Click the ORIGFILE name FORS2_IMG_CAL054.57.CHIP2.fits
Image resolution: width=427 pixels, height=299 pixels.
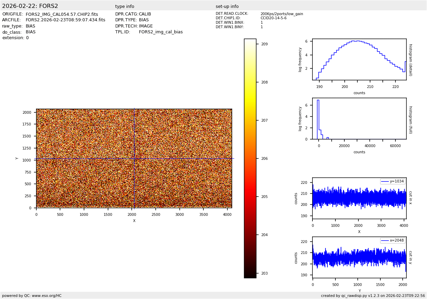[x=62, y=14]
